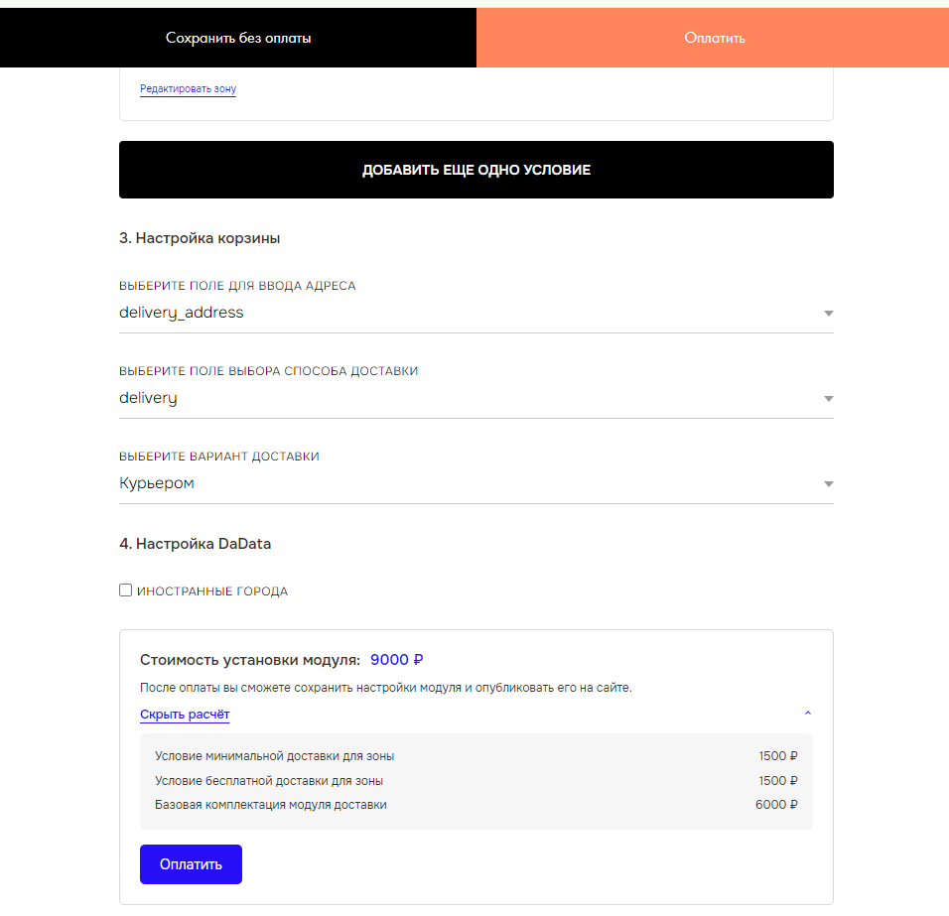Click the 4. Настройка DaData heading

[195, 544]
